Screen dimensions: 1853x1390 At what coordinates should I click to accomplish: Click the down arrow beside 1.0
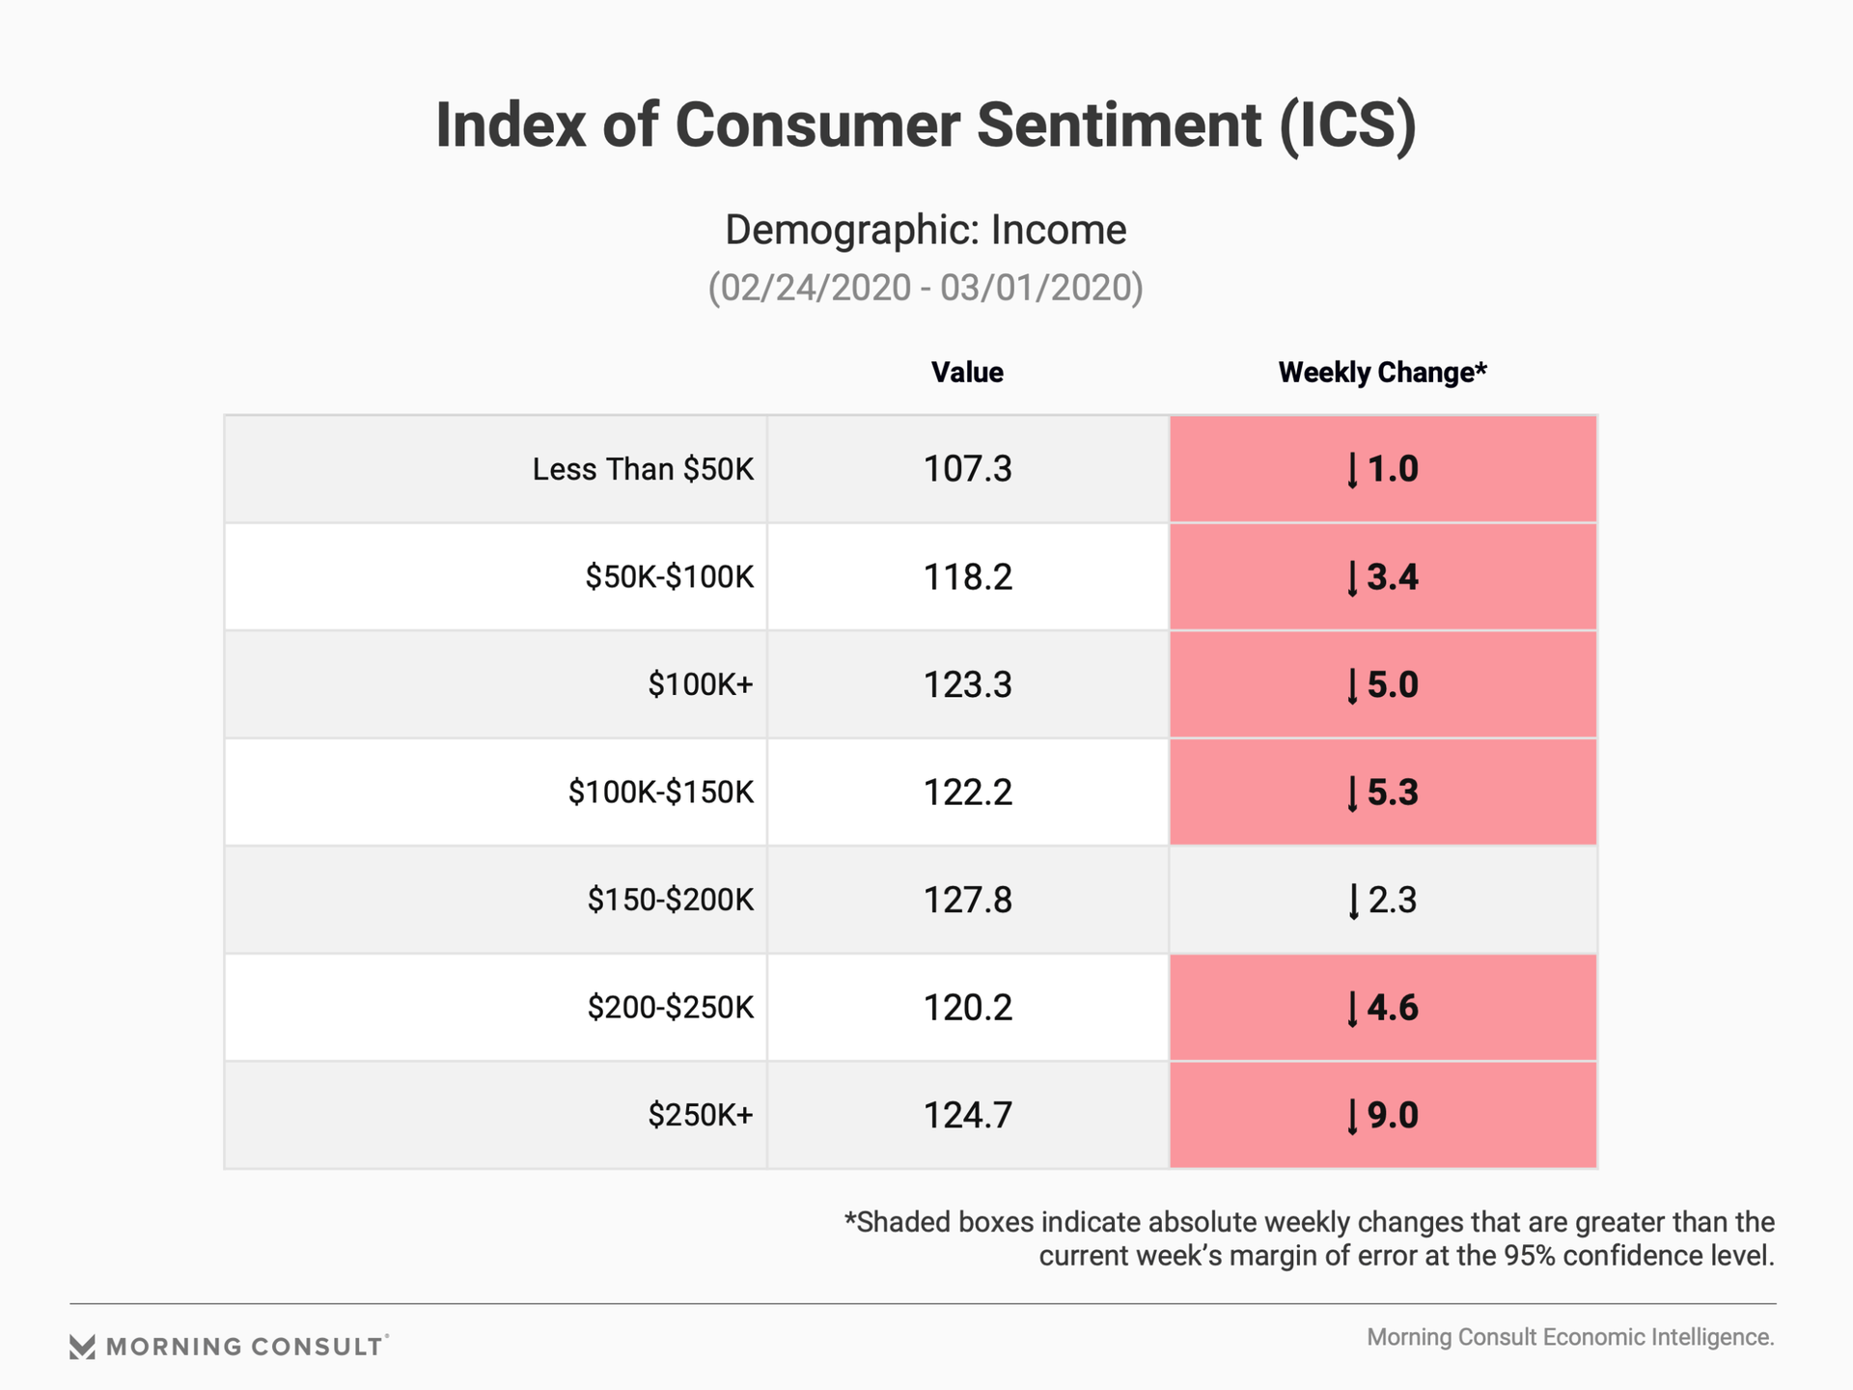pyautogui.click(x=1352, y=471)
